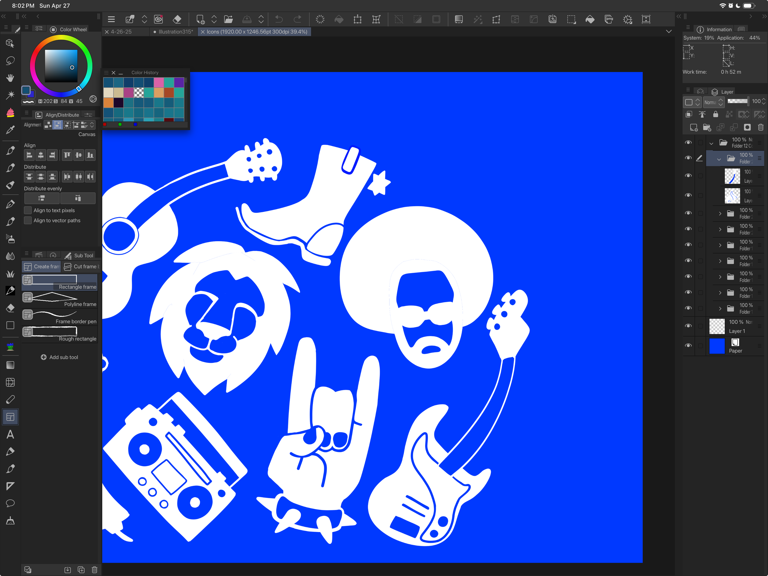Pick the pink swatch in Color History

(159, 82)
